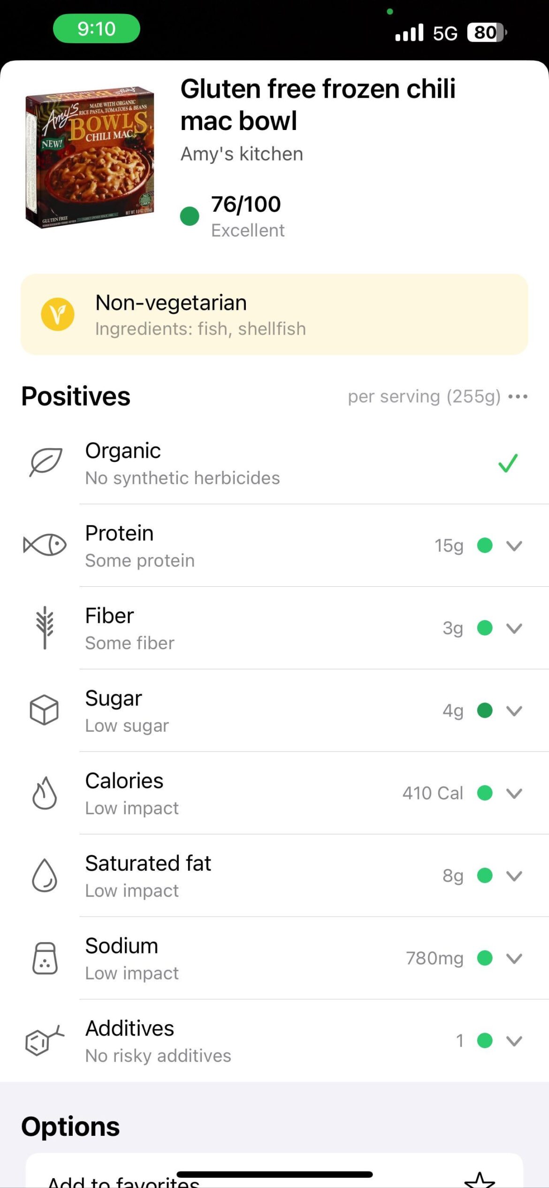Expand the Protein details chevron
The image size is (549, 1188).
[514, 545]
